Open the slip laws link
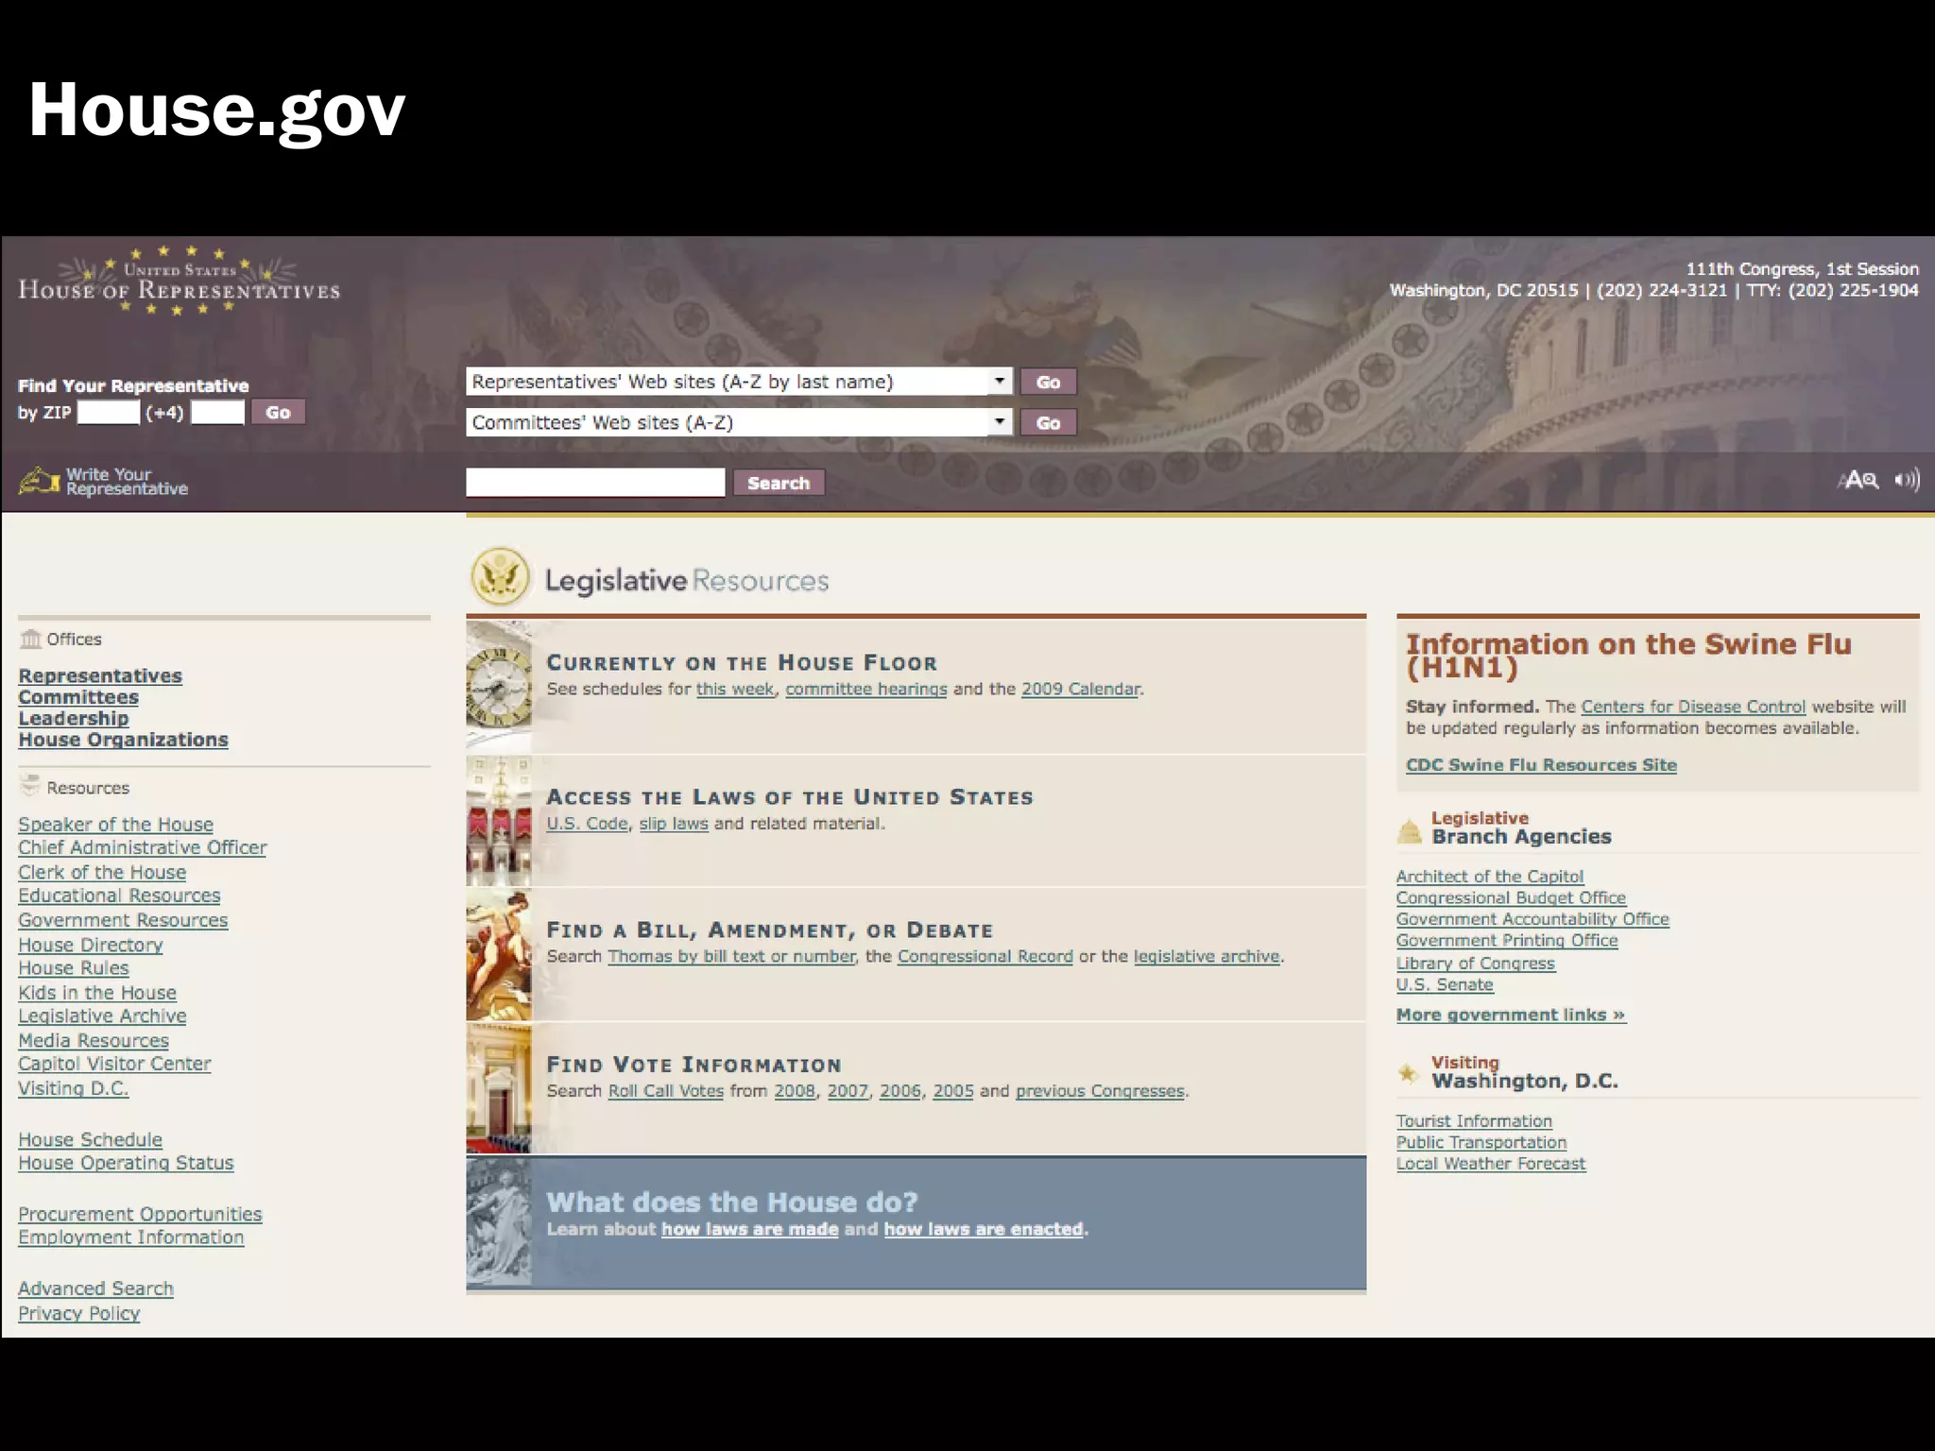 coord(674,823)
